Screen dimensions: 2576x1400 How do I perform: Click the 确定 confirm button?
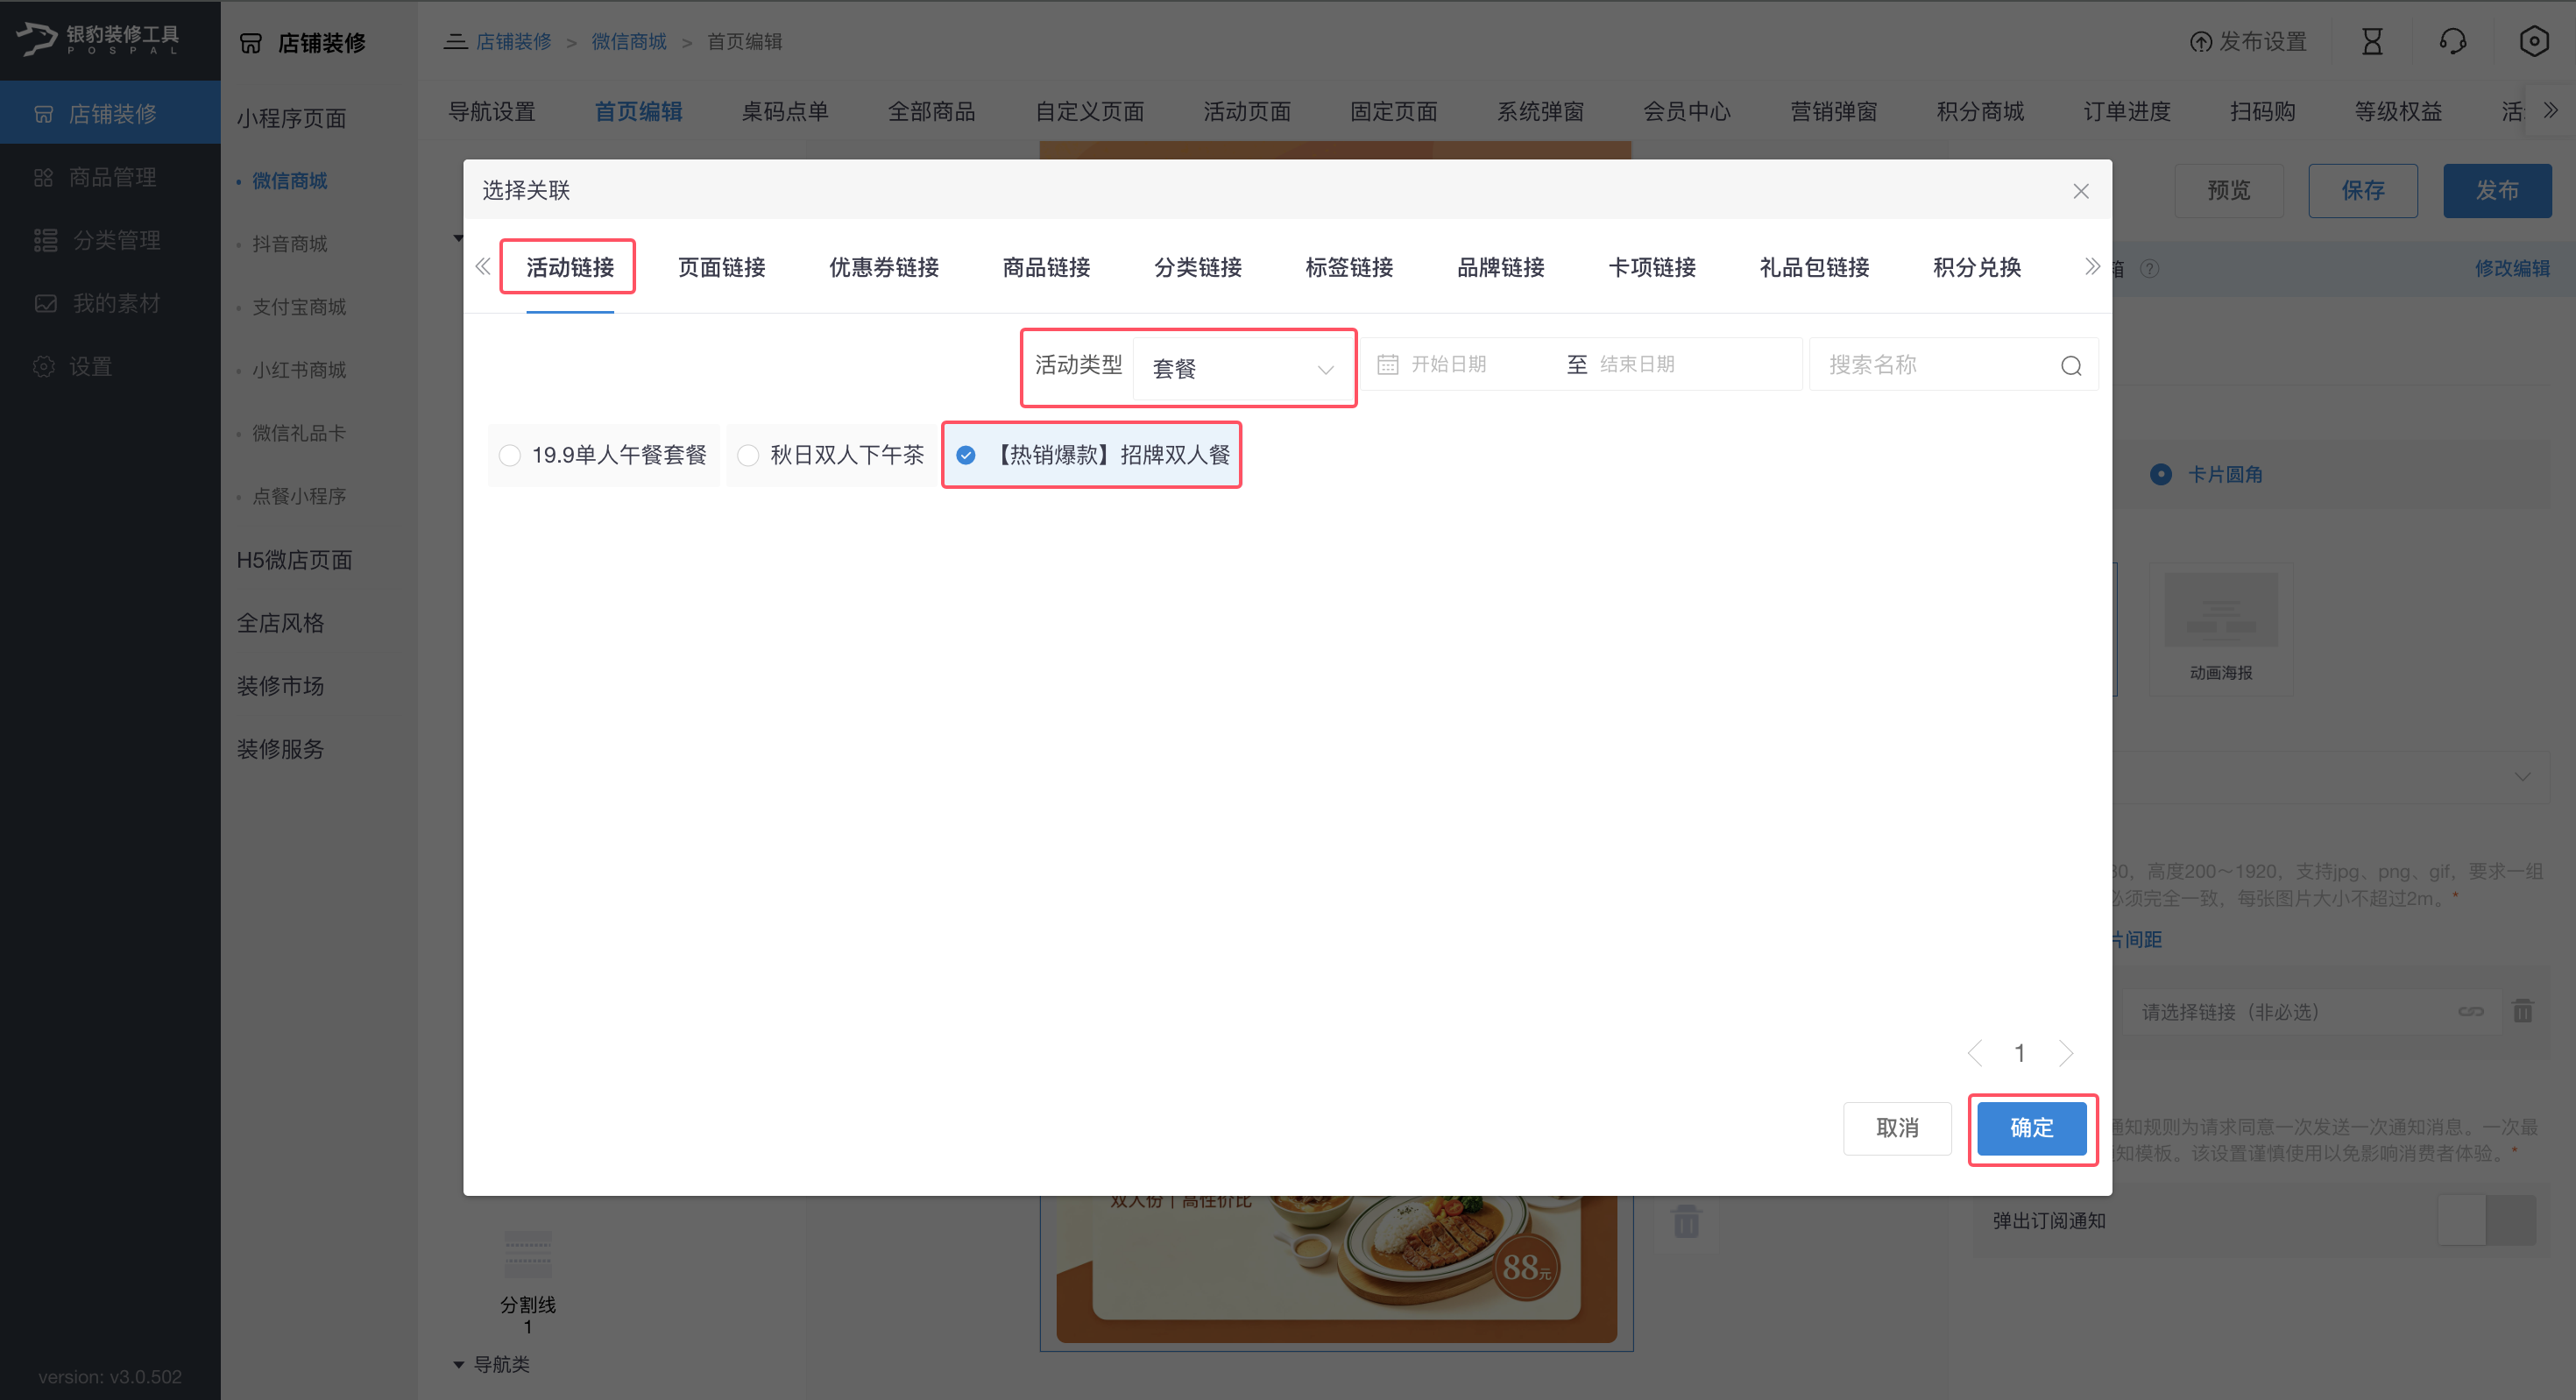click(x=2031, y=1128)
